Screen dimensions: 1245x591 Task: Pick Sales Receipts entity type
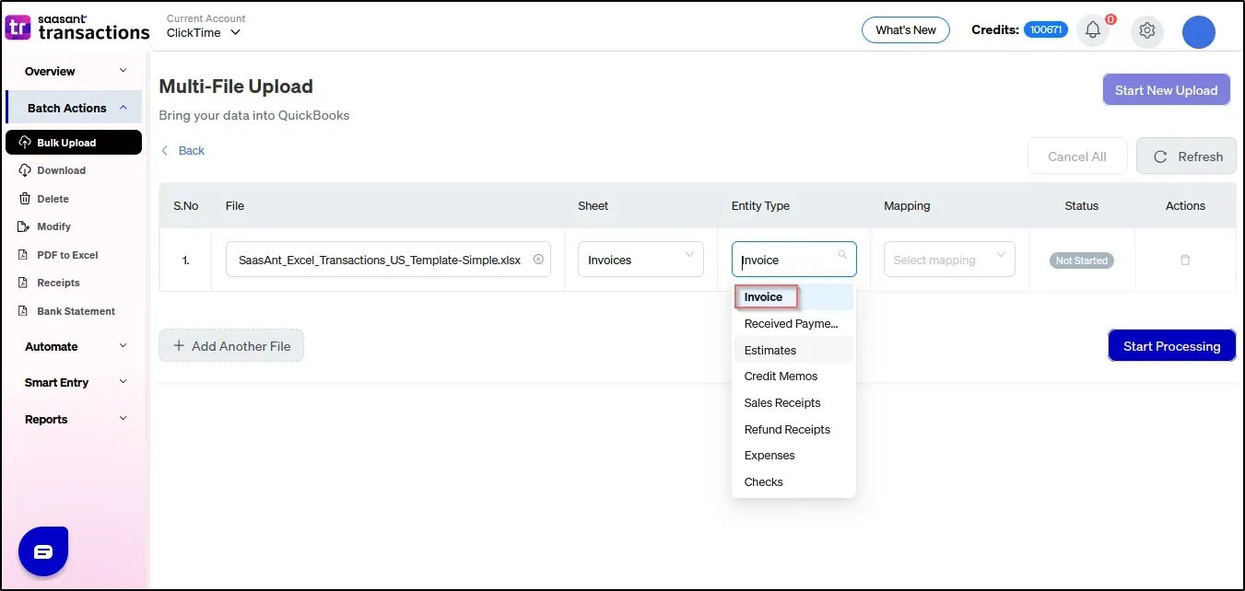pos(793,402)
